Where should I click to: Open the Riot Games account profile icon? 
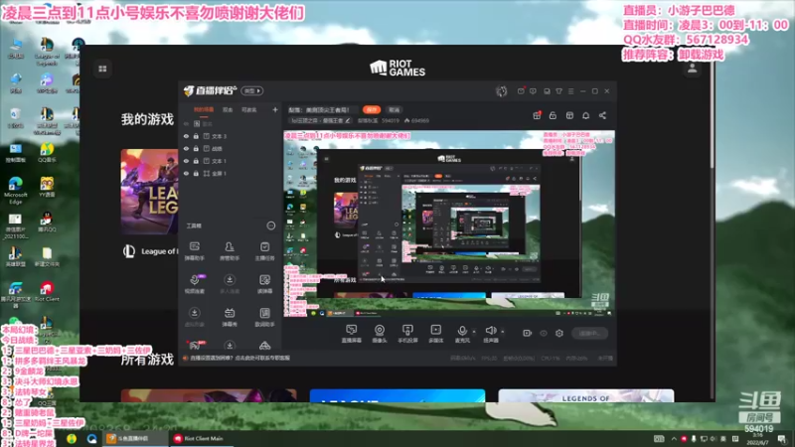point(692,69)
